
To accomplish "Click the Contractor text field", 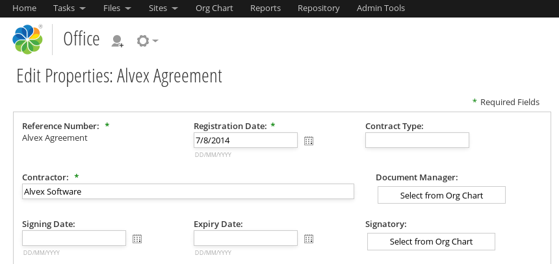I will pyautogui.click(x=188, y=191).
